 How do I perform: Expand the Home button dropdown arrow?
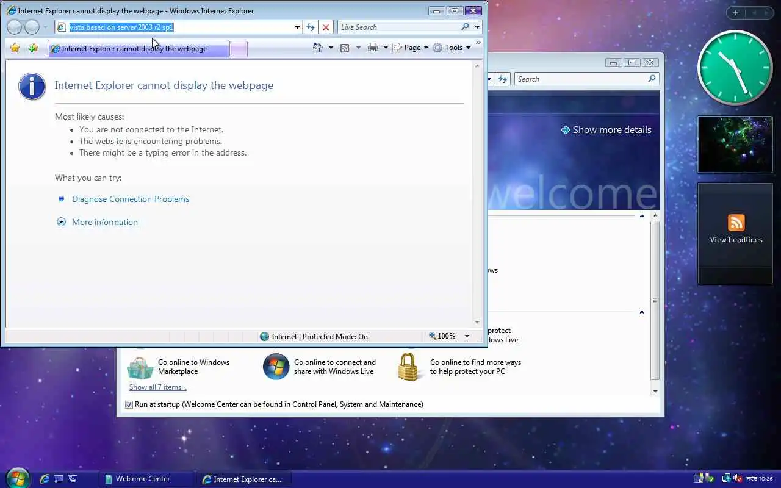pyautogui.click(x=331, y=48)
